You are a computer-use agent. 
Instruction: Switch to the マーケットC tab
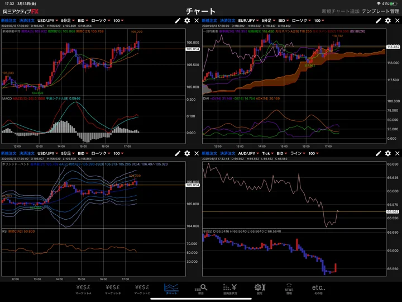(x=142, y=289)
